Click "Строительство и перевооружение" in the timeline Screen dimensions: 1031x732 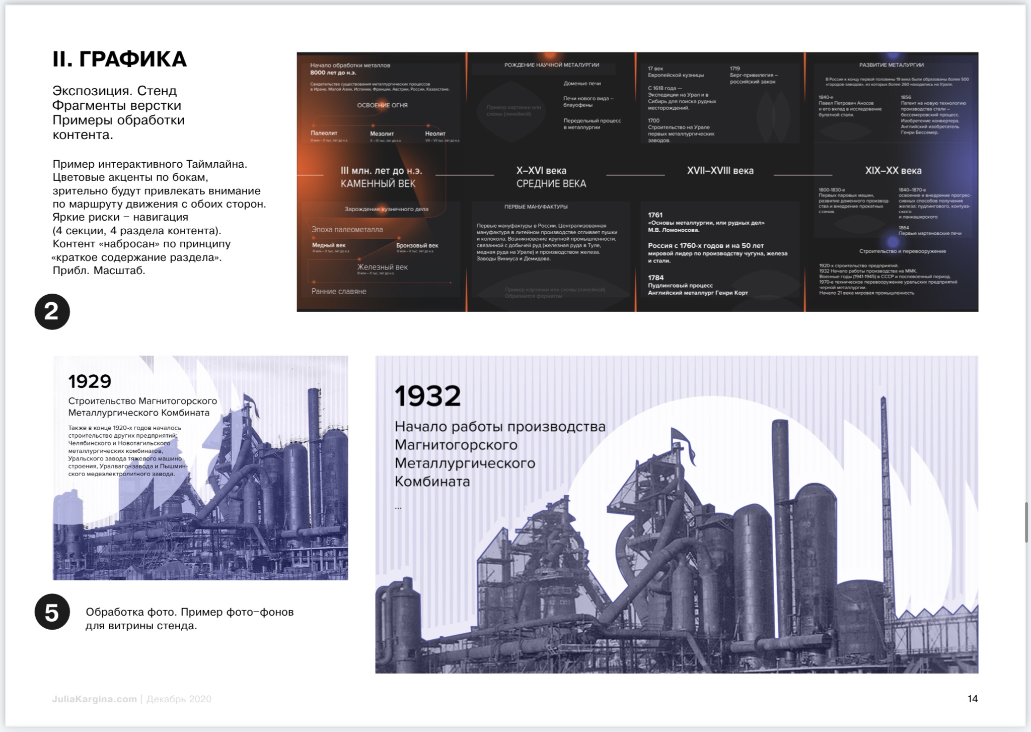(x=903, y=251)
